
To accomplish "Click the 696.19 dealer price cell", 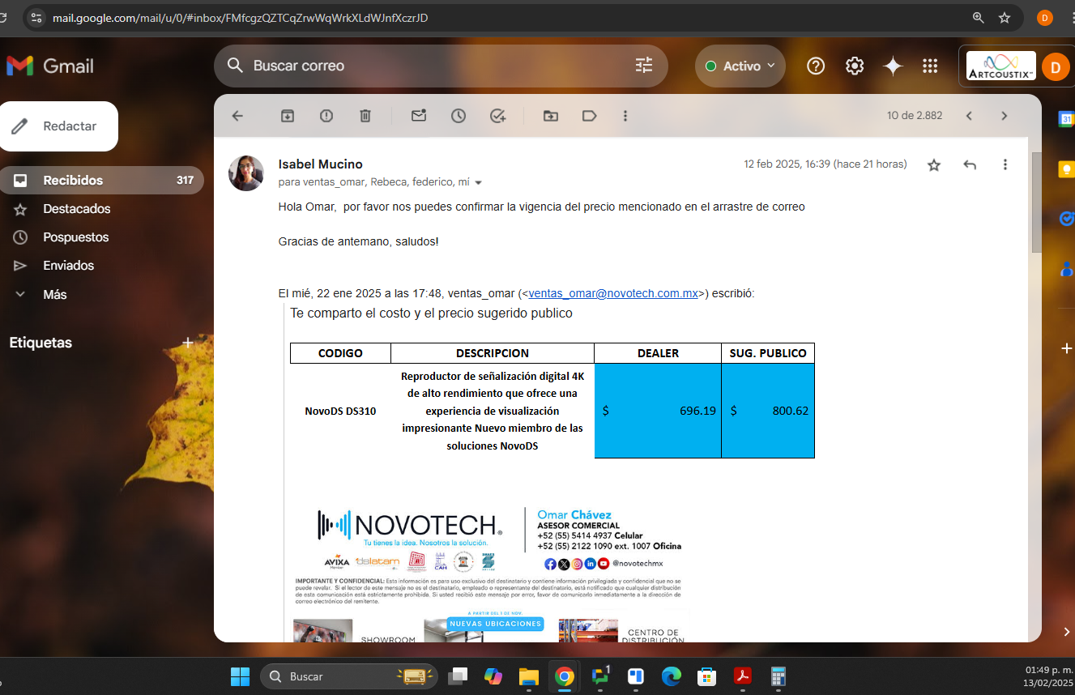I will (x=658, y=411).
